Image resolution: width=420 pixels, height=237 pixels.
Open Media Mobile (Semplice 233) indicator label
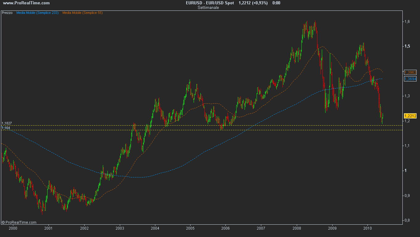pos(37,13)
